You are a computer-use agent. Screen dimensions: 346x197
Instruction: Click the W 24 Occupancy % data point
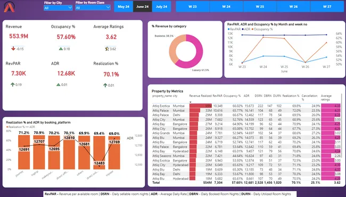coord(263,37)
